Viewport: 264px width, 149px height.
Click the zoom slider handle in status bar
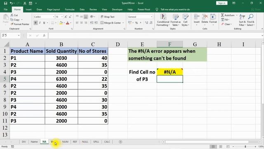(245, 147)
